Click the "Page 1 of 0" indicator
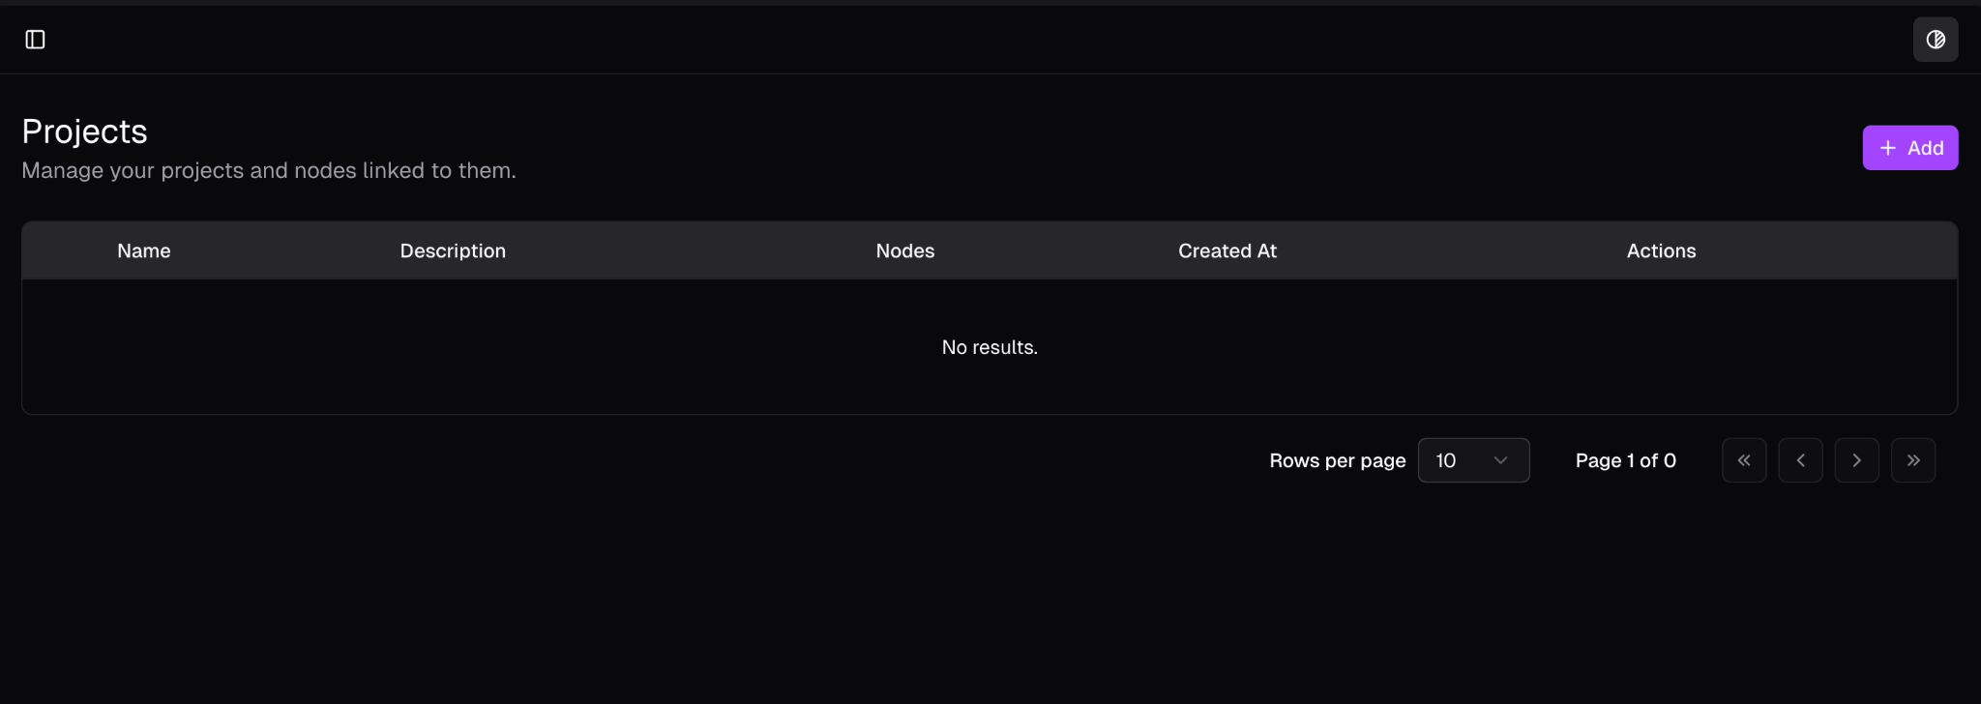This screenshot has width=1981, height=704. click(x=1625, y=460)
